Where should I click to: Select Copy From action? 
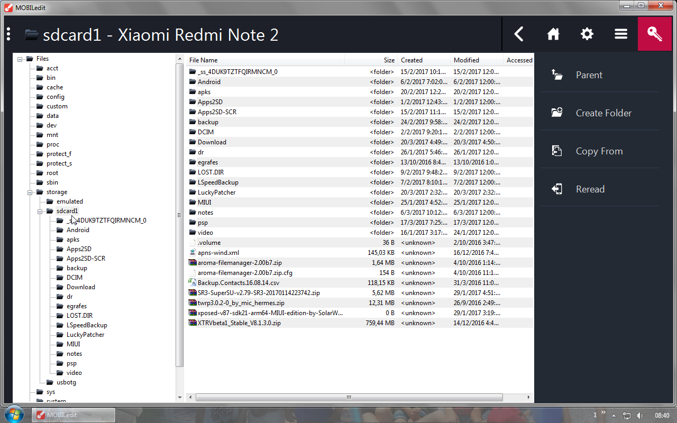599,151
